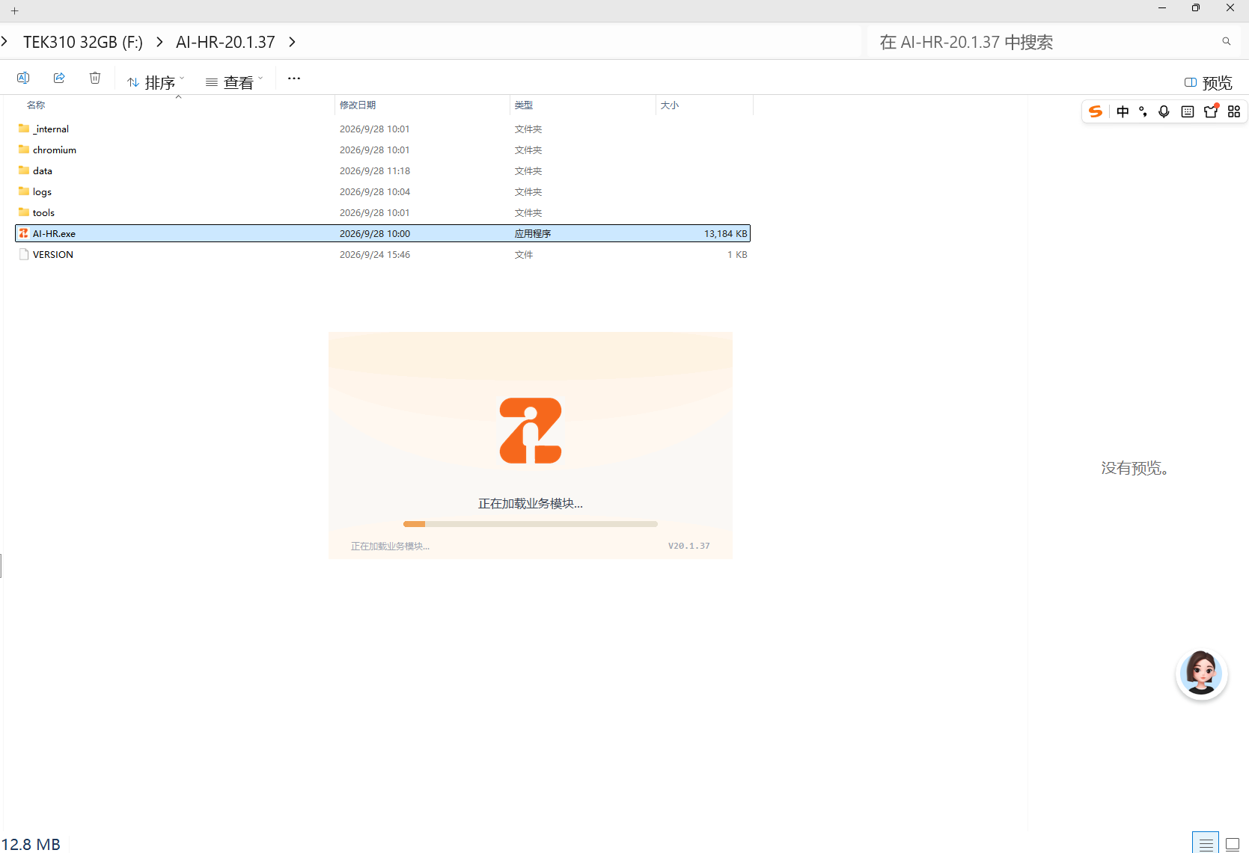The width and height of the screenshot is (1249, 853).
Task: Expand chevron before TEK310 32GB breadcrumb
Action: click(x=4, y=42)
